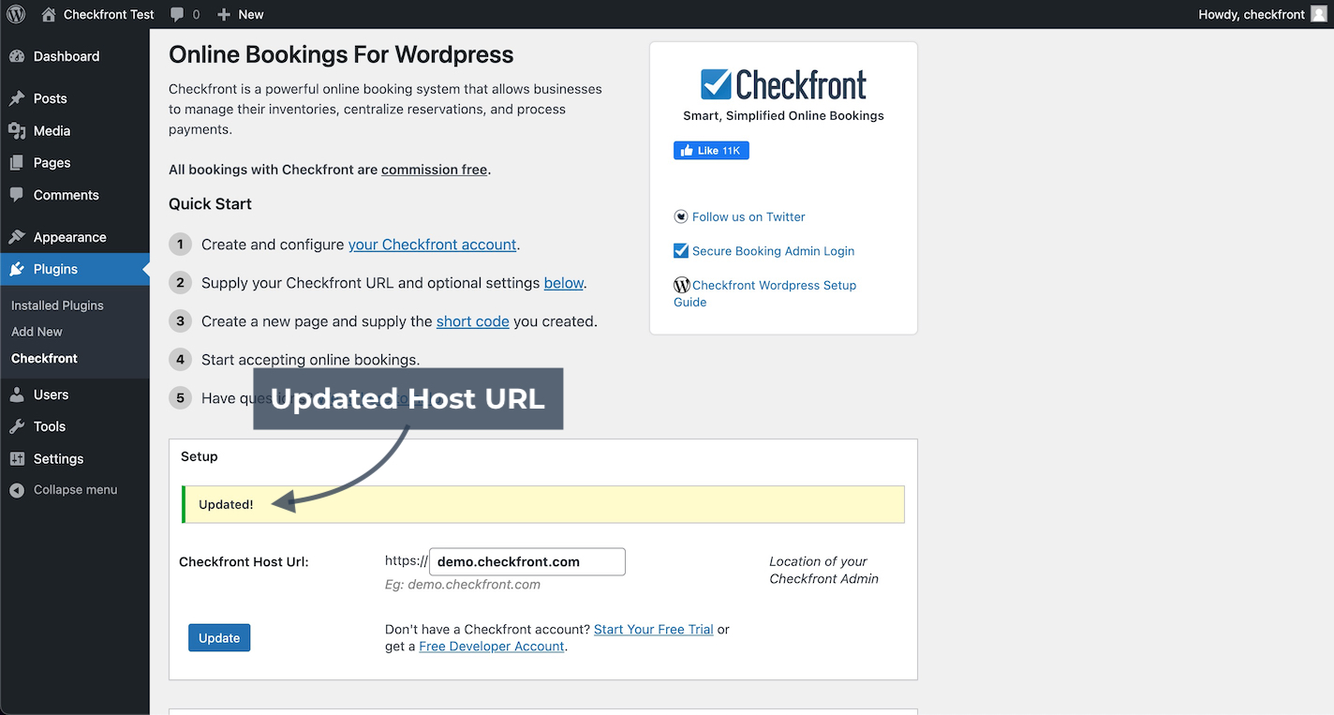Click the Plugins plug icon

[x=17, y=269]
